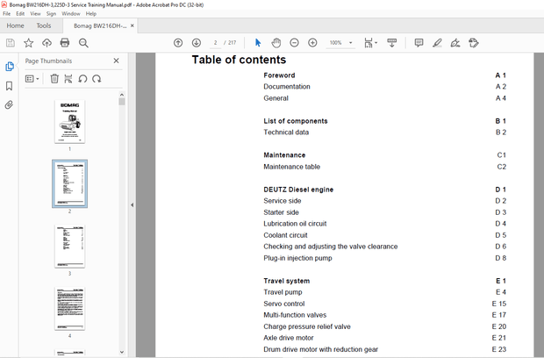The height and width of the screenshot is (358, 544).
Task: Click the Servo control entry
Action: [284, 304]
